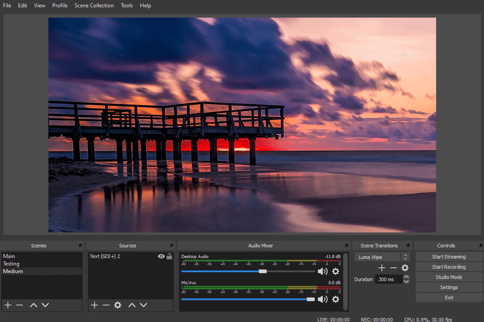
Task: Mute the Mic/Aux speaker
Action: [x=322, y=299]
